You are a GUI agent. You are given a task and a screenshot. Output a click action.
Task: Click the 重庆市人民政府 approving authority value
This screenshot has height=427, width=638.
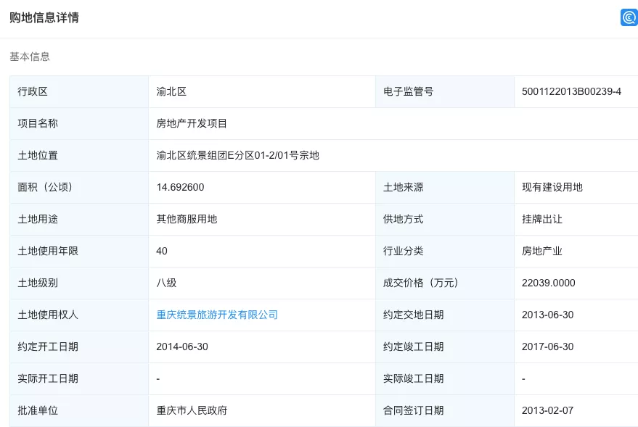192,410
